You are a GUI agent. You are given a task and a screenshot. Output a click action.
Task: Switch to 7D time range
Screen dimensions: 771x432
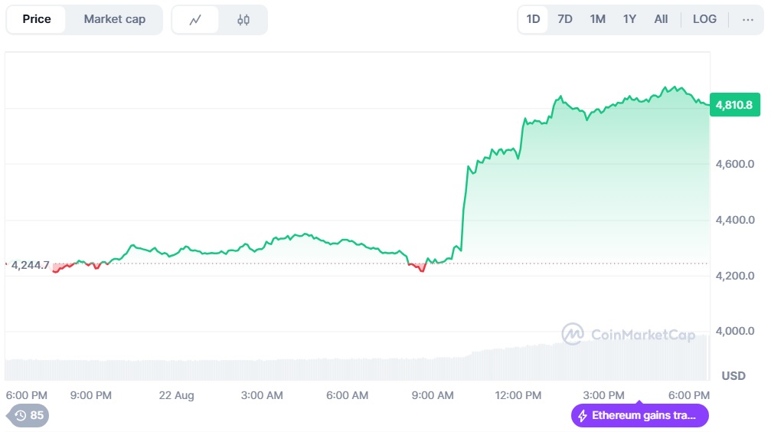pos(565,19)
